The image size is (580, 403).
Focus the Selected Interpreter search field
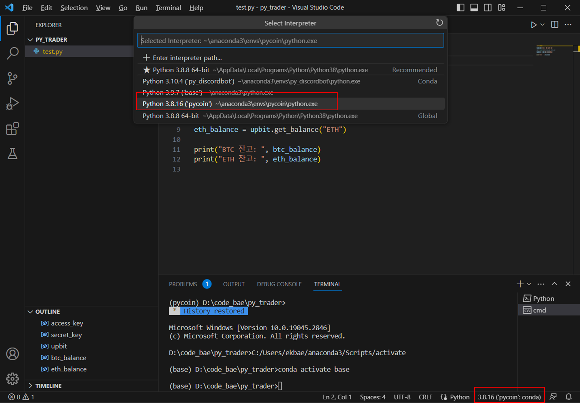click(x=290, y=40)
